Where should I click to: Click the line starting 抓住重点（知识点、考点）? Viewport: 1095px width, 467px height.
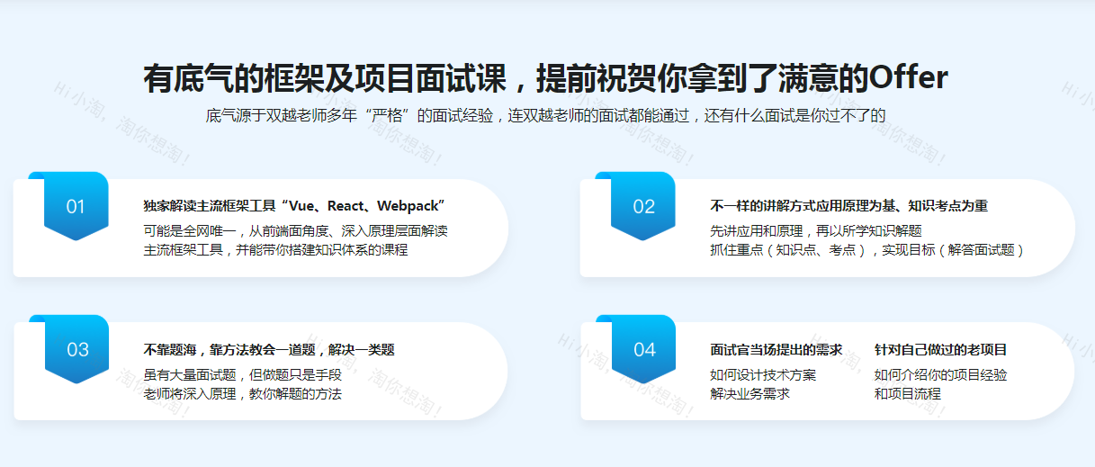tap(867, 249)
